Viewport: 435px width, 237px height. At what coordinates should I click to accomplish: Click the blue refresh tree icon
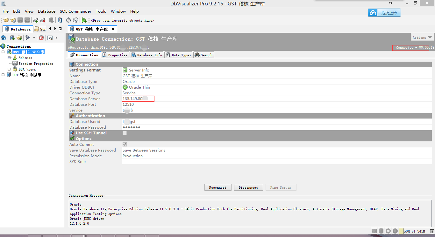click(x=4, y=38)
